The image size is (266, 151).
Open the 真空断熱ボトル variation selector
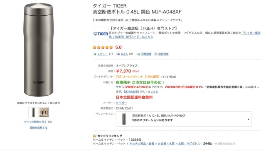tap(184, 119)
